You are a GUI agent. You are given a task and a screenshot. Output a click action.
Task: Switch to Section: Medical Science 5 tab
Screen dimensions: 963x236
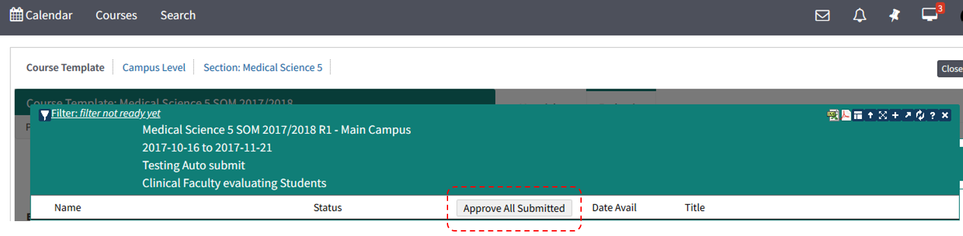263,67
